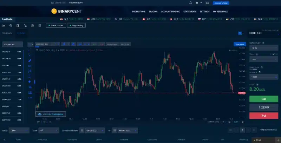Click the fourth top toolbar traders icon

click(x=25, y=25)
